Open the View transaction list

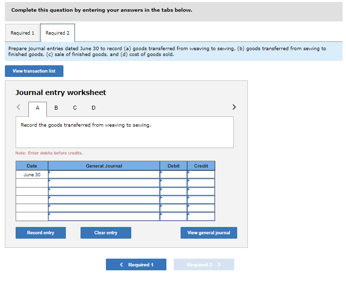tap(34, 71)
